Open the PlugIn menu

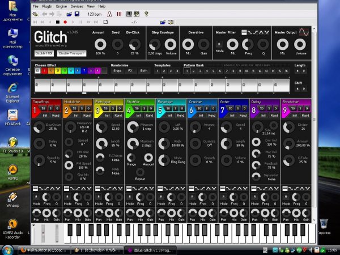tap(47, 6)
